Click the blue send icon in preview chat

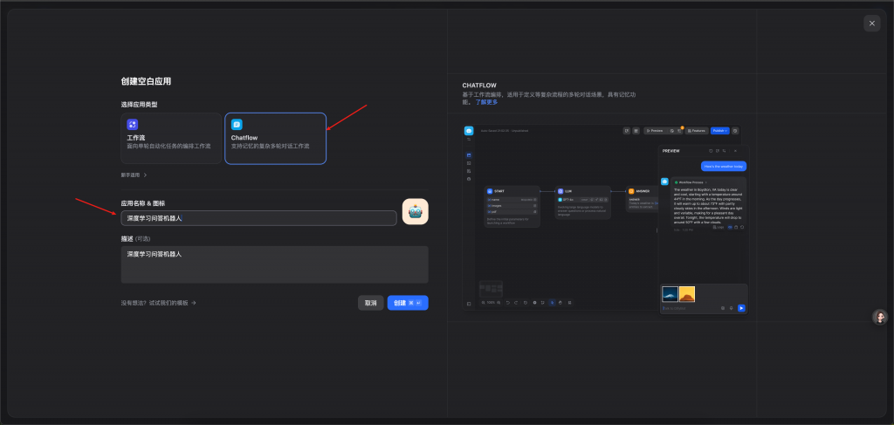(741, 308)
